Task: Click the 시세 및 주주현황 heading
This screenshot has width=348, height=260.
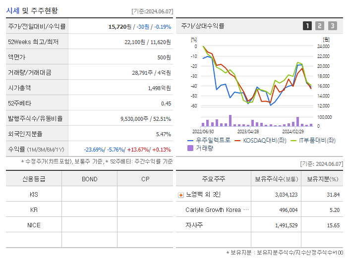Action: click(32, 10)
